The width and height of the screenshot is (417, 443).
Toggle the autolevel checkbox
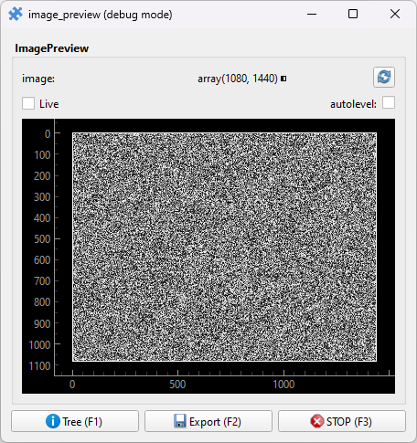click(389, 102)
